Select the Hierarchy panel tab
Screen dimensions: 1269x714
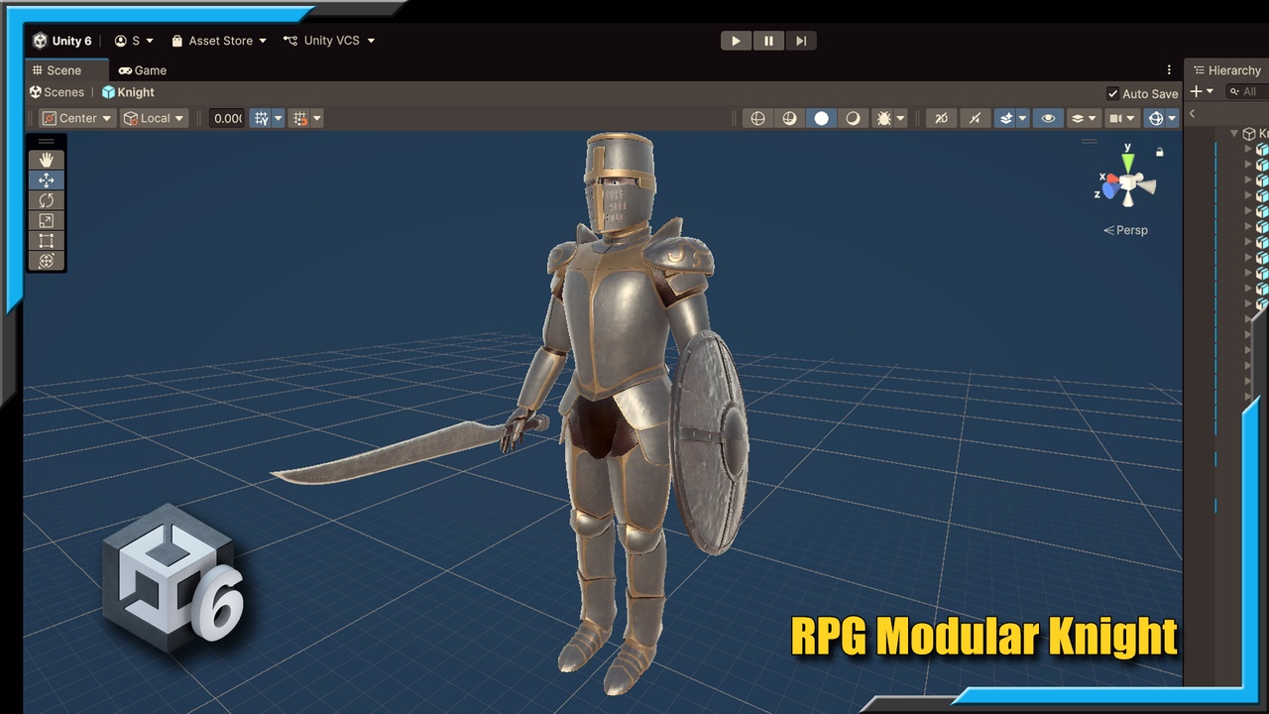pos(1227,70)
